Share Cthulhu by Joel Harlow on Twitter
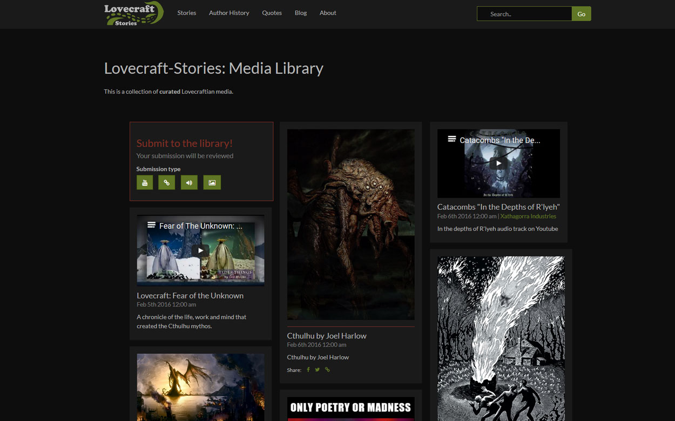The height and width of the screenshot is (421, 675). point(318,370)
